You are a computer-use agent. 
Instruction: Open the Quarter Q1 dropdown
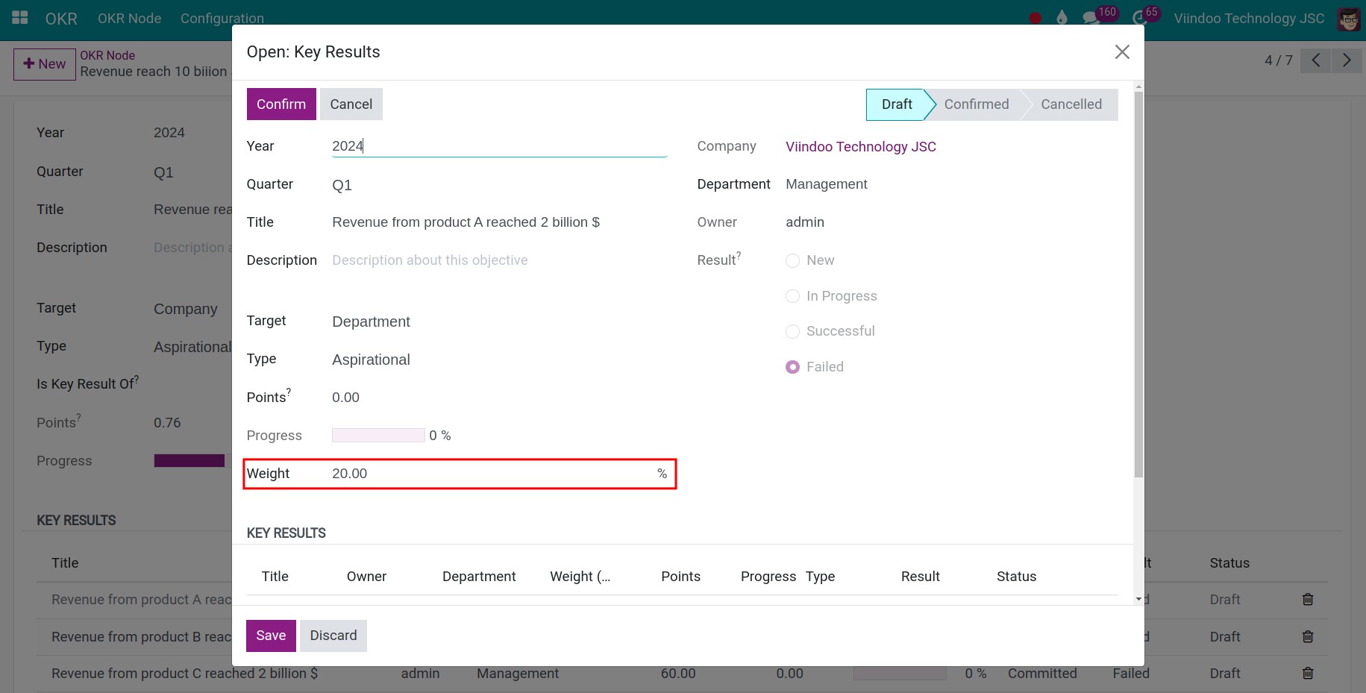coord(342,184)
